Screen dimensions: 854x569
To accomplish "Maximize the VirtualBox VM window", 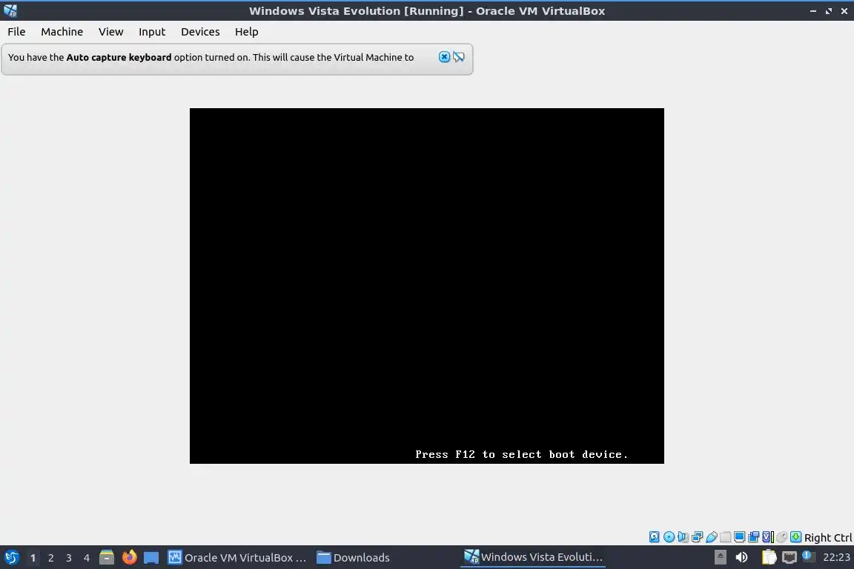I will pyautogui.click(x=828, y=11).
